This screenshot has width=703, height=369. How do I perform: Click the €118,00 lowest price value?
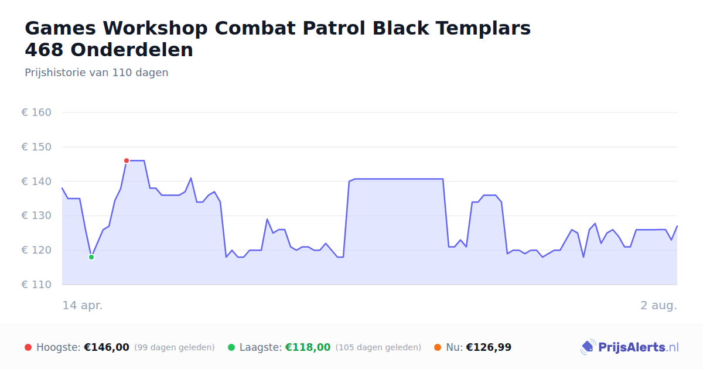(308, 347)
